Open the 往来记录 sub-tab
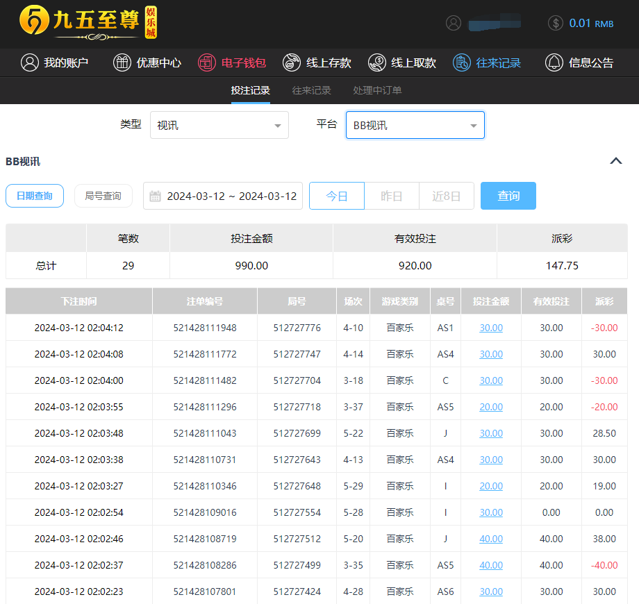 pyautogui.click(x=311, y=90)
